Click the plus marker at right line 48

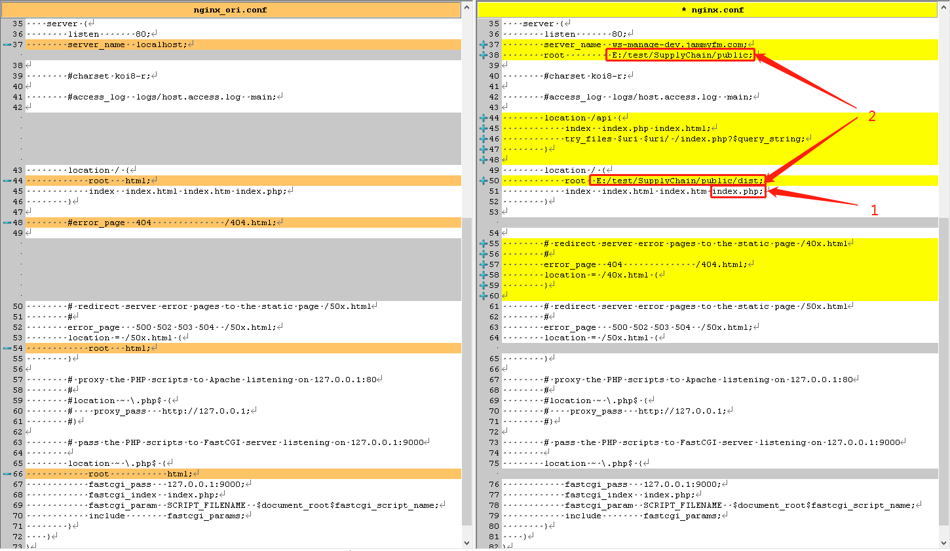[484, 160]
